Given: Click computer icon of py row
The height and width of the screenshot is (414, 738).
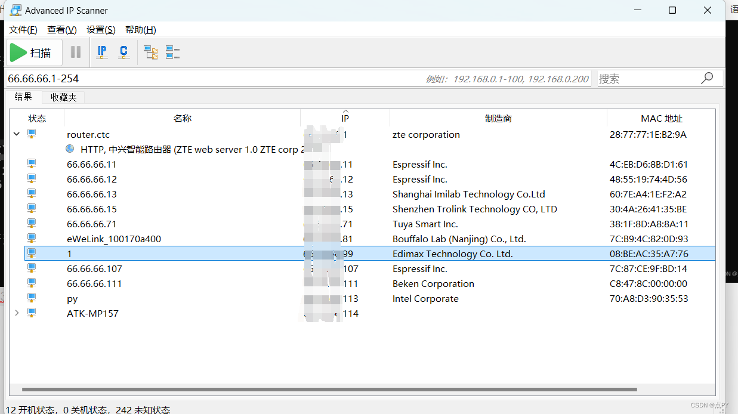Looking at the screenshot, I should click(32, 298).
